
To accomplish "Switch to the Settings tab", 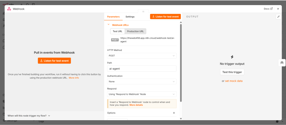I will (130, 16).
